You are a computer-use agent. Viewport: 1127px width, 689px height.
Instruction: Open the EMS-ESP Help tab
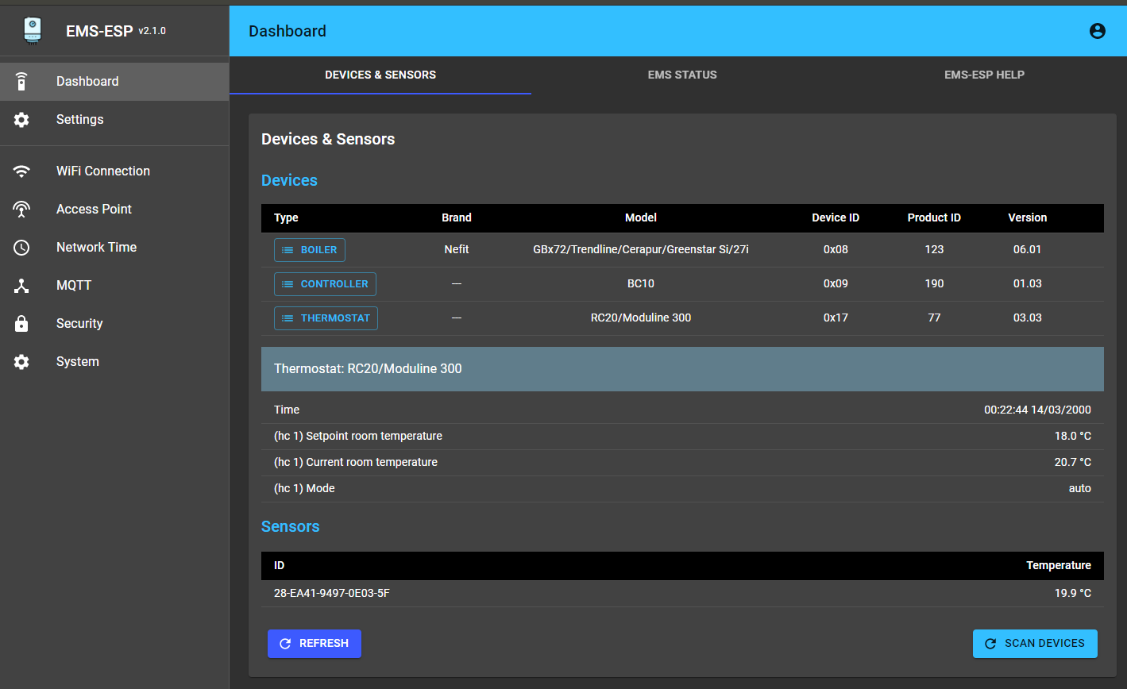click(x=983, y=75)
